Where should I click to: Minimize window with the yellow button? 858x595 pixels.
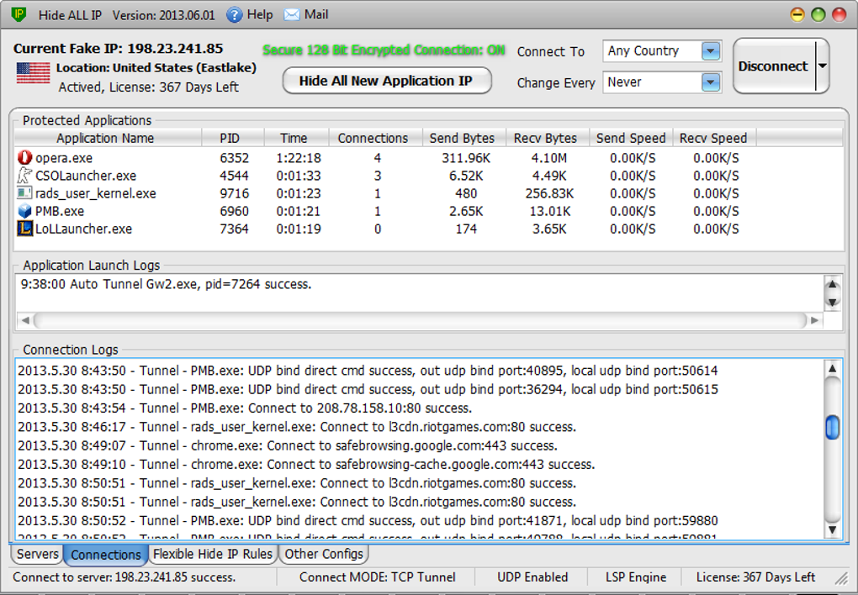(x=797, y=15)
